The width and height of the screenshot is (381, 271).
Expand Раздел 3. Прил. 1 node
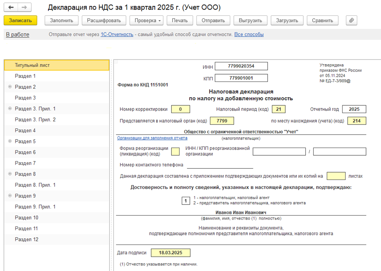tap(10, 109)
